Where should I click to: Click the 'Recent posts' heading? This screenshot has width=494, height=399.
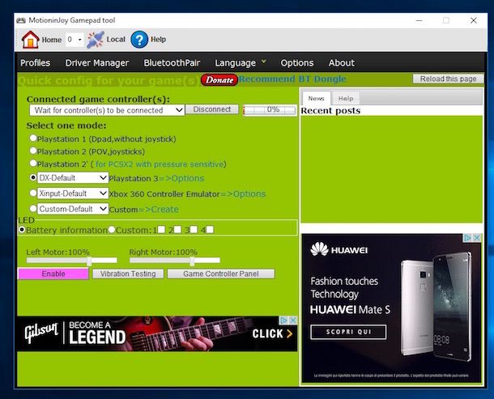(x=330, y=111)
